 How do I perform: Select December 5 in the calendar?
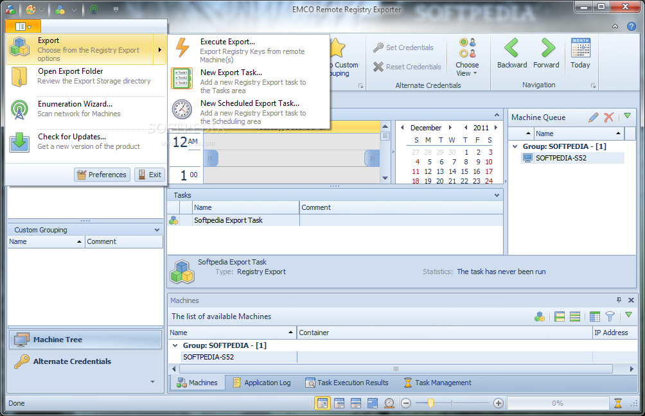(429, 162)
